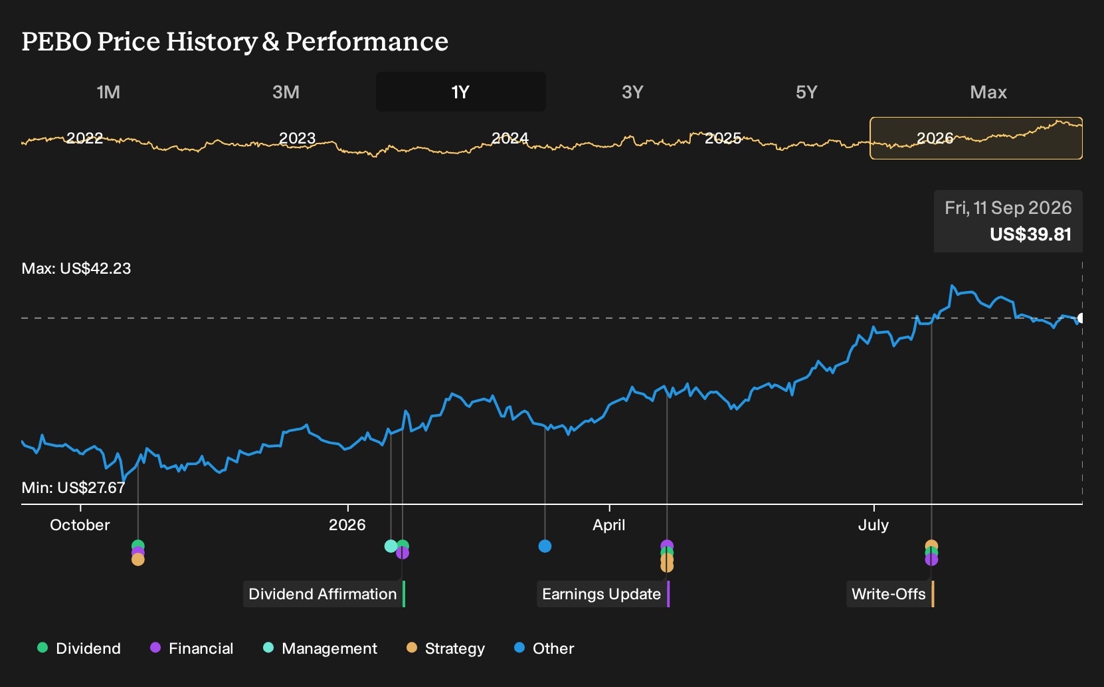The height and width of the screenshot is (687, 1104).
Task: Click teal Management legend dot
Action: (x=268, y=648)
